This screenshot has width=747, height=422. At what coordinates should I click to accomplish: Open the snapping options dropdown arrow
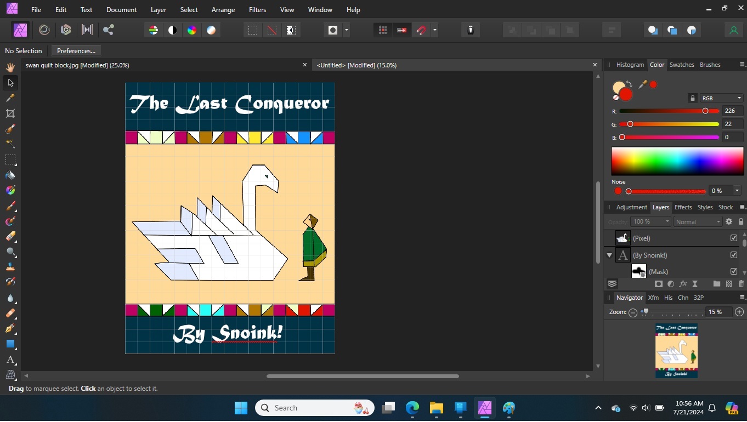click(x=435, y=30)
